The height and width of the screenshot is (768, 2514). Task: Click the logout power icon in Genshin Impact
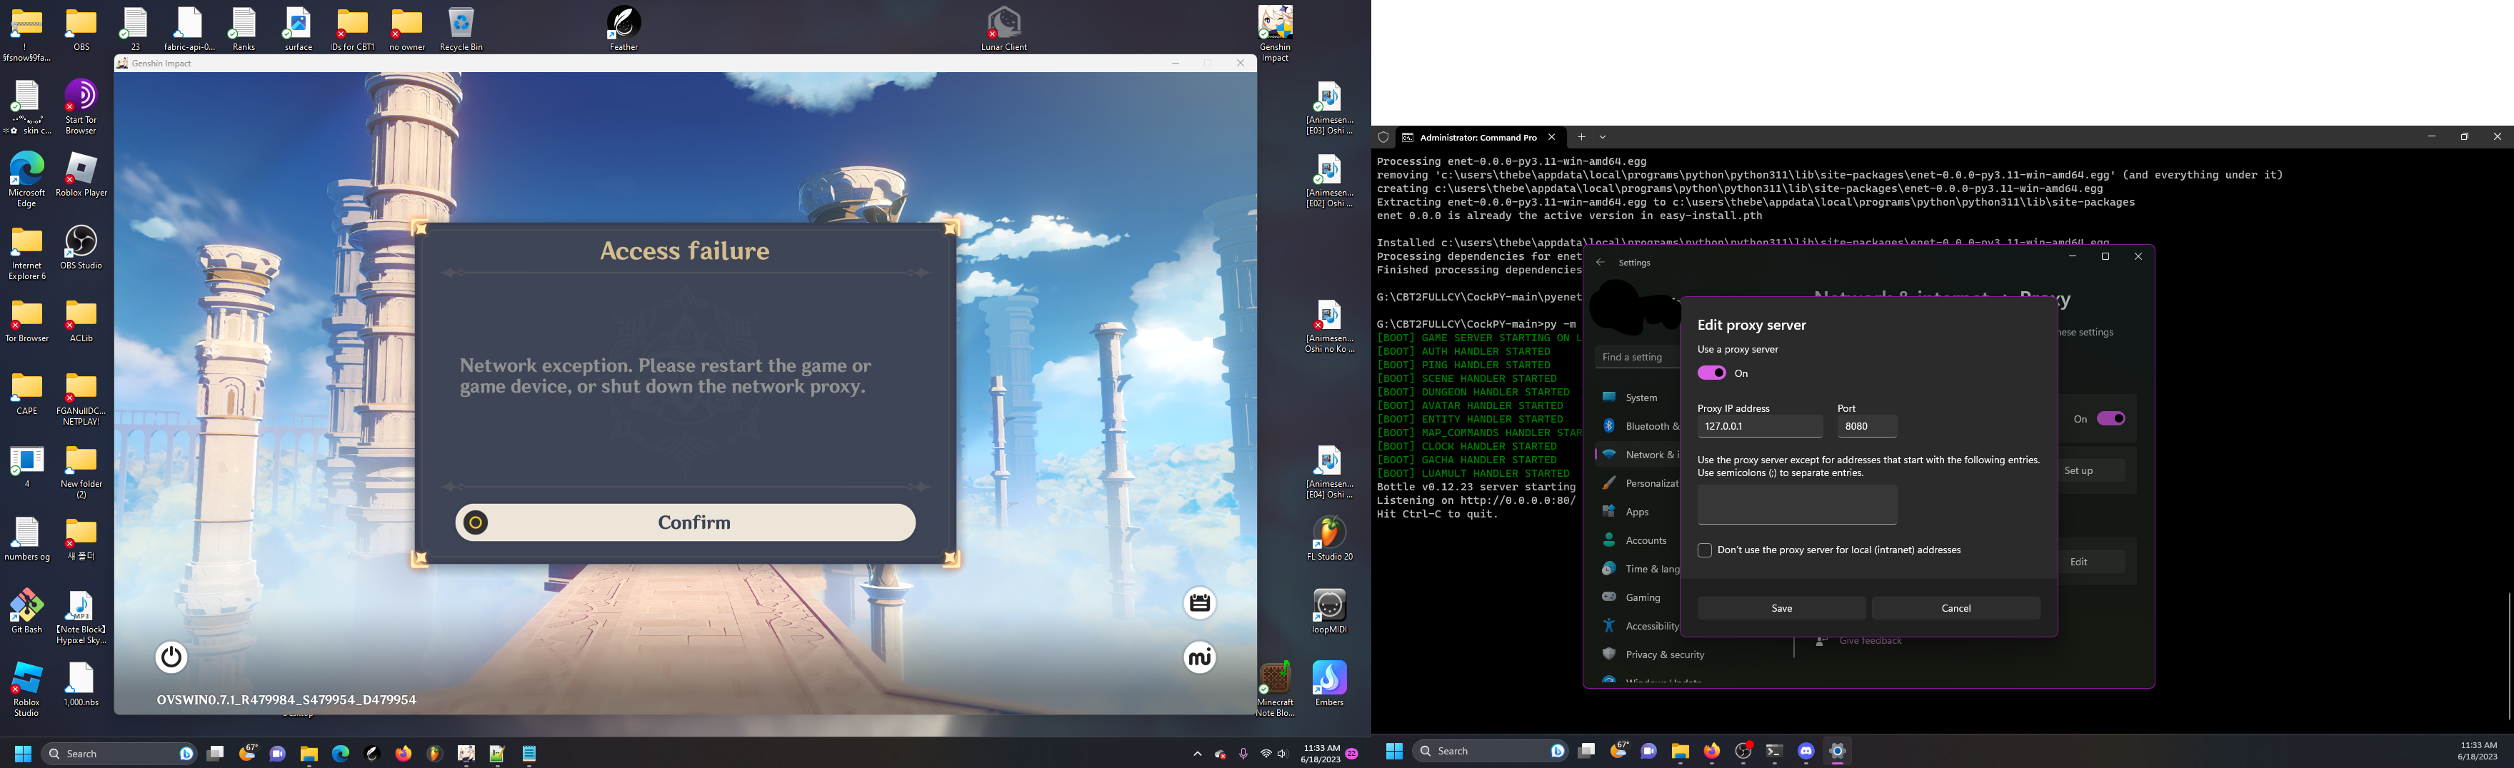pos(171,658)
